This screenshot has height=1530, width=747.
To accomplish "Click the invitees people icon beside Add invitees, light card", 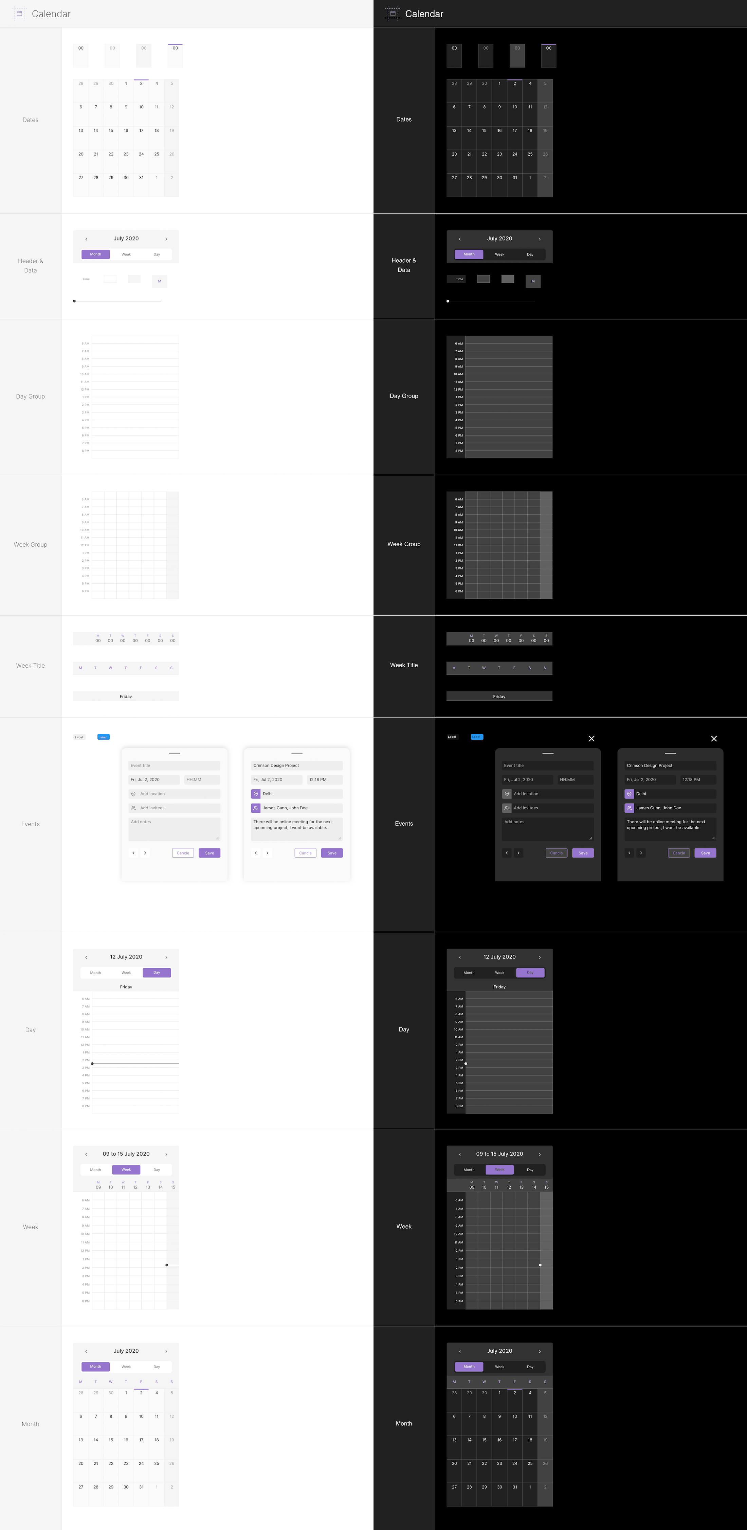I will [133, 808].
